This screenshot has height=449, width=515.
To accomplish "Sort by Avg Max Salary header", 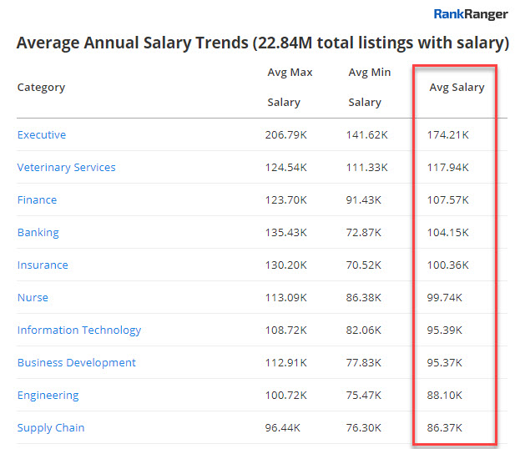I will point(290,87).
